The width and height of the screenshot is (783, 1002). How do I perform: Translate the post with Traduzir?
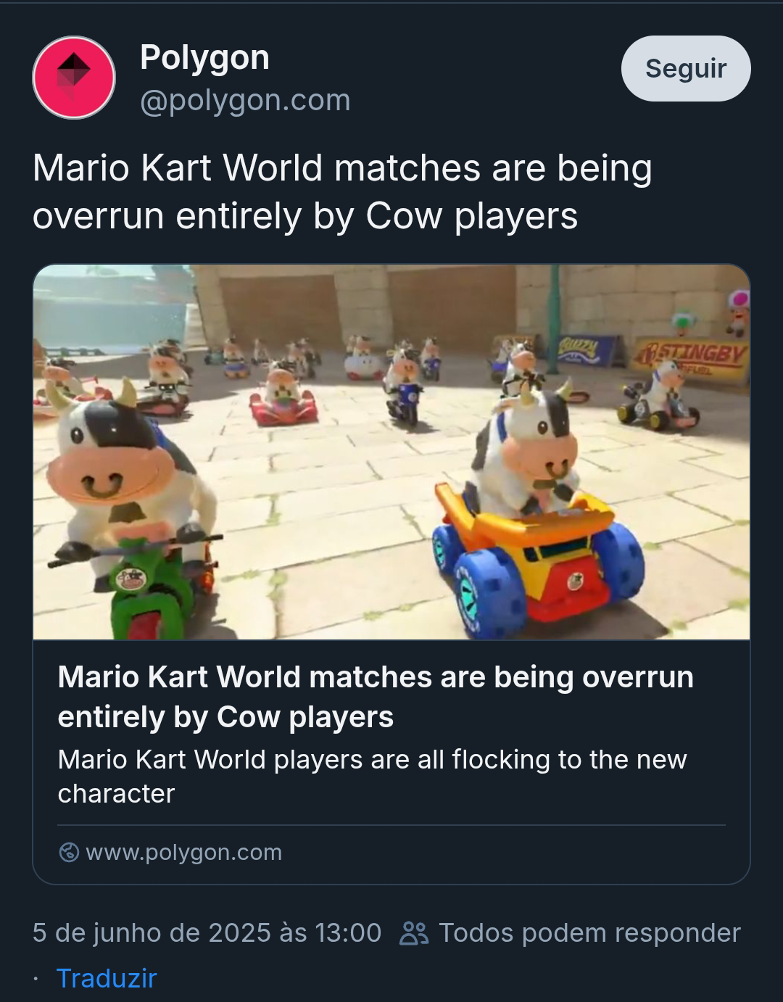pos(107,978)
